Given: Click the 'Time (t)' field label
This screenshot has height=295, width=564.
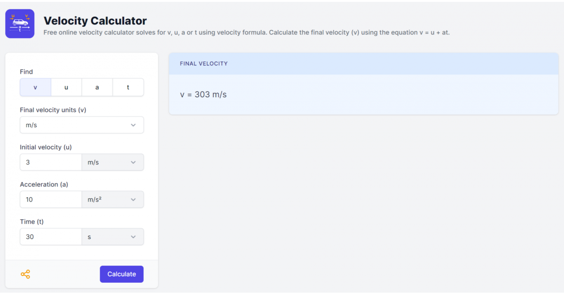Looking at the screenshot, I should point(31,222).
